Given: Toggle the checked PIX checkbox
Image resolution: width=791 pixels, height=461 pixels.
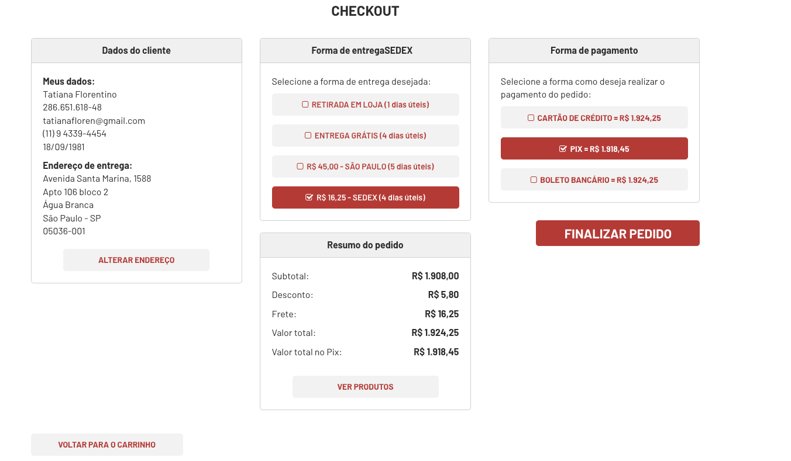Looking at the screenshot, I should coord(563,149).
